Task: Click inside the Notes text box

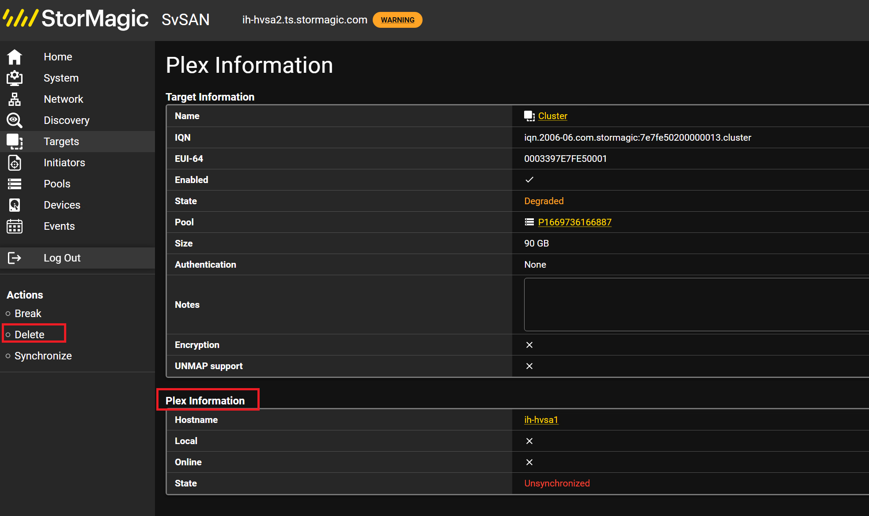Action: pos(696,304)
